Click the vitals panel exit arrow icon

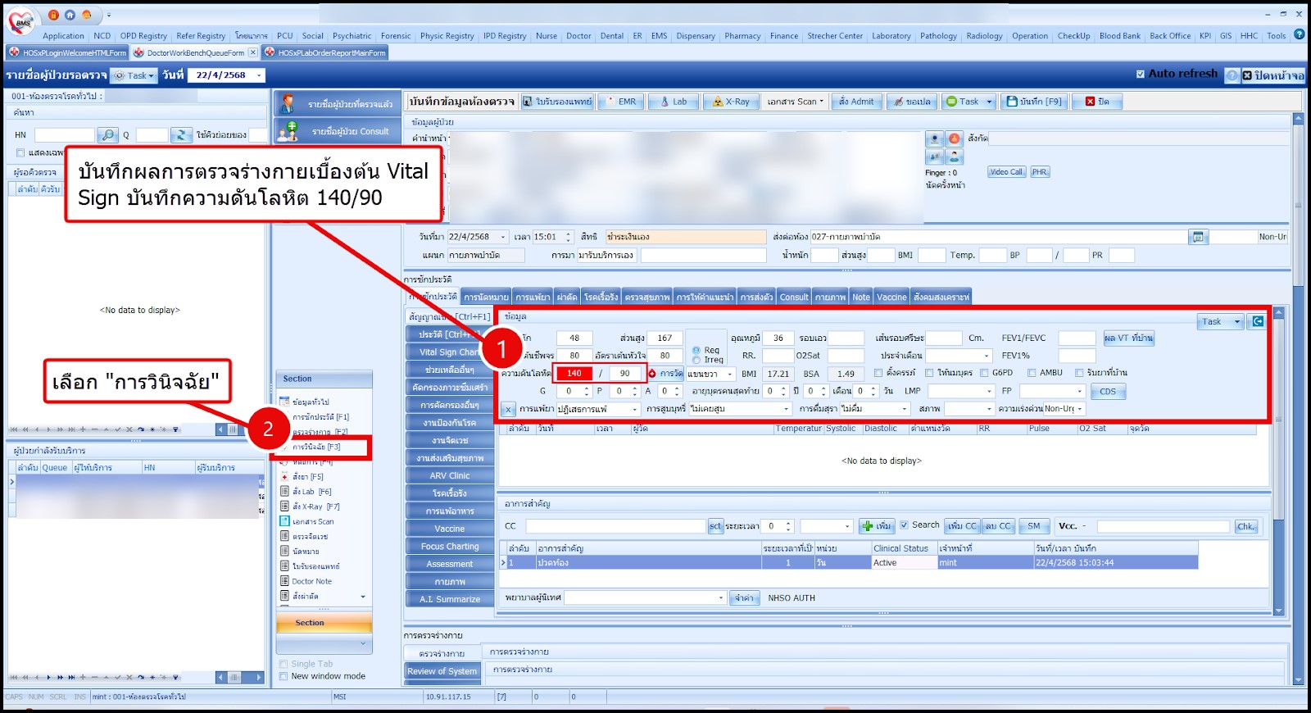tap(1257, 321)
